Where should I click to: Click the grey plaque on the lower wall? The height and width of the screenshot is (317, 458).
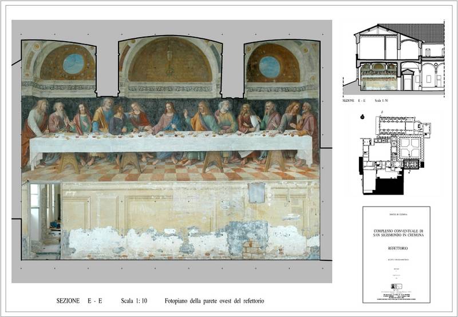tap(256, 193)
